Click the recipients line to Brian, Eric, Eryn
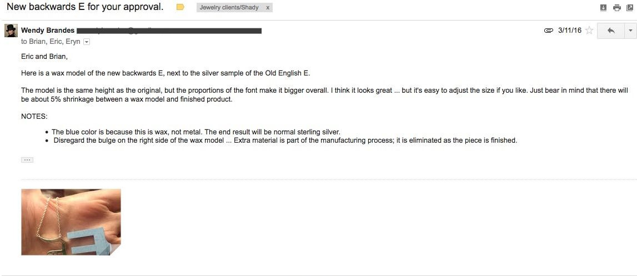The height and width of the screenshot is (276, 637). (51, 42)
